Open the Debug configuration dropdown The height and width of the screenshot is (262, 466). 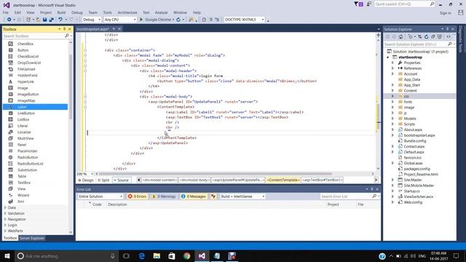pyautogui.click(x=92, y=20)
